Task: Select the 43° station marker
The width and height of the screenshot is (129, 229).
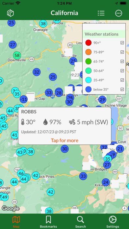Action: (x=20, y=152)
